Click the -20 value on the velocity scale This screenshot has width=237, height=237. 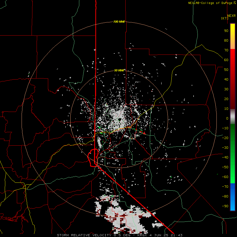point(225,138)
